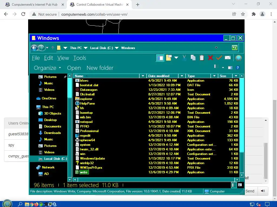Click the taskbar search magnifier icon

pos(20,204)
